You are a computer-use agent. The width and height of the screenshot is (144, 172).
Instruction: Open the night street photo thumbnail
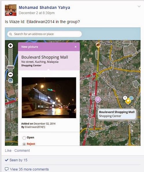coord(49,98)
